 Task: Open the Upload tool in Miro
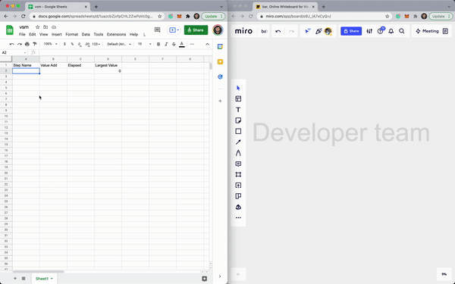(238, 186)
